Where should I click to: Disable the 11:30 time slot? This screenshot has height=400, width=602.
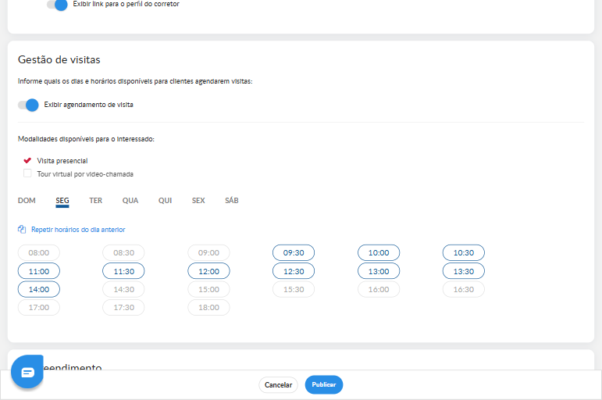[123, 271]
